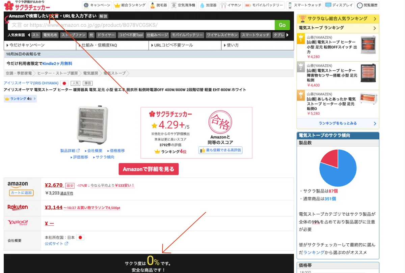Click カートに追加 under Amazon logo
405x273 pixels.
21,193
